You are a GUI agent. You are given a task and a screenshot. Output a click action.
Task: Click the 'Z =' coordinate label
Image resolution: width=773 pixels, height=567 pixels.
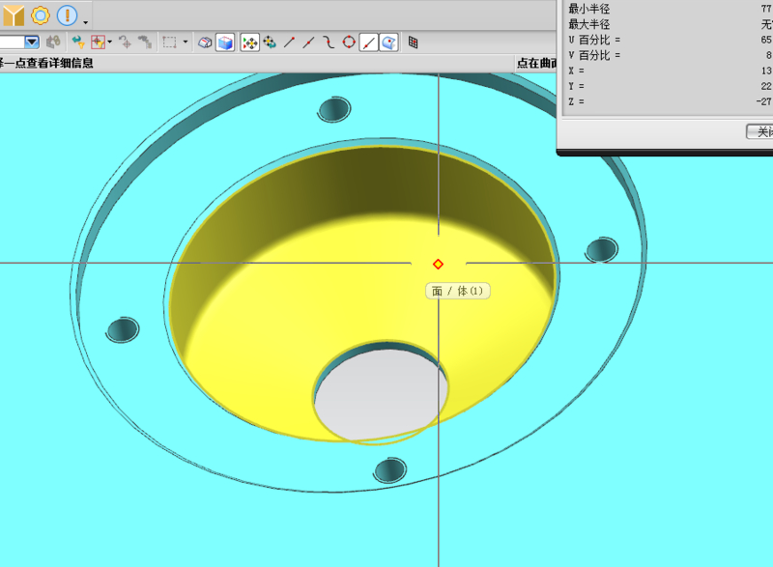point(576,101)
